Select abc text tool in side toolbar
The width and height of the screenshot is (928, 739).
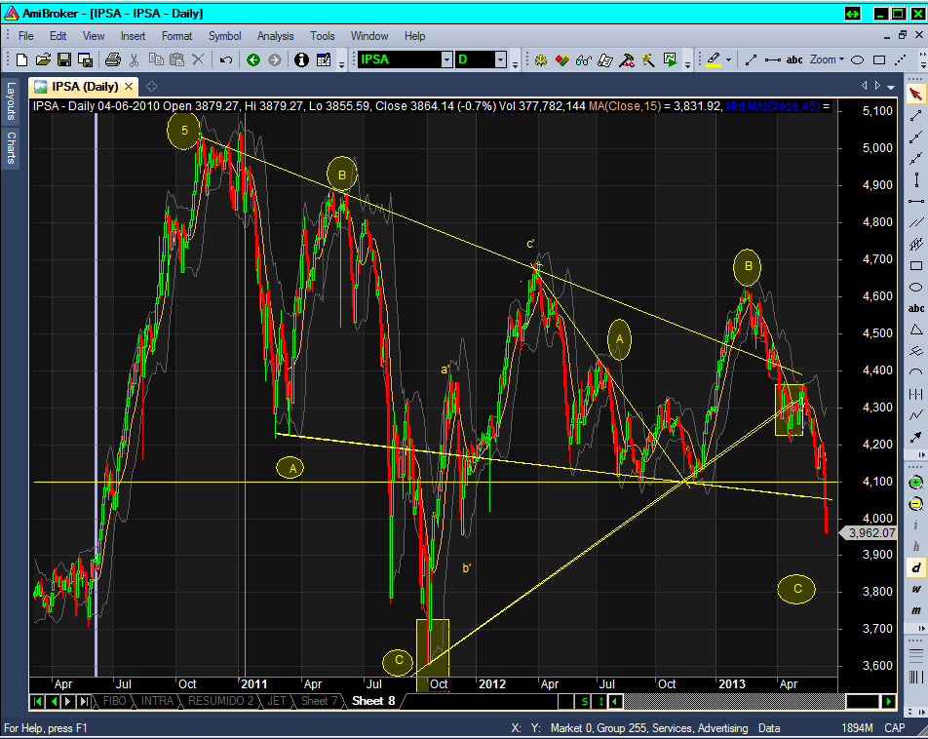pyautogui.click(x=915, y=308)
